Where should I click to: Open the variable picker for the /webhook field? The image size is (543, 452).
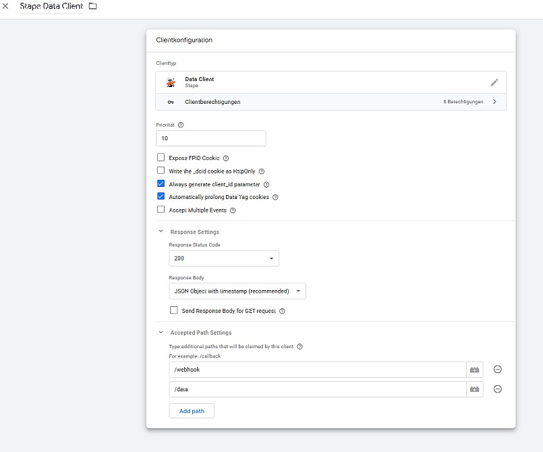[x=474, y=370]
